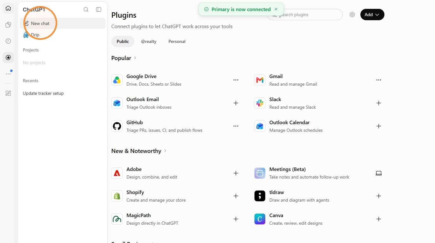Open the Drip item in the sidebar
The width and height of the screenshot is (435, 243).
click(63, 35)
